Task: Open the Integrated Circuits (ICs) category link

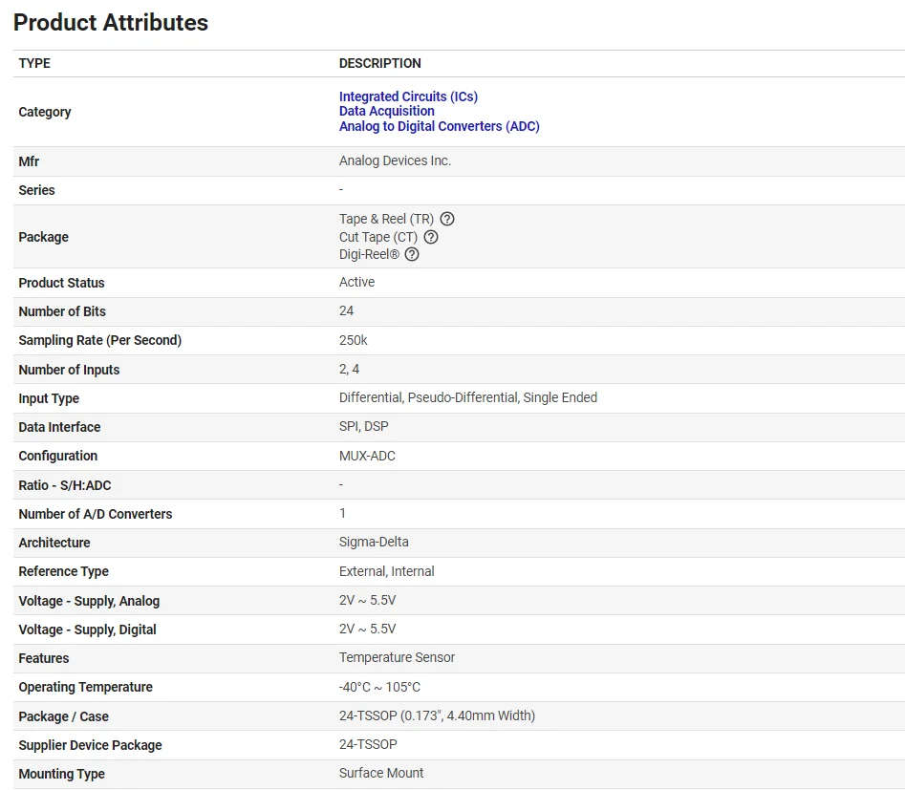Action: click(408, 96)
